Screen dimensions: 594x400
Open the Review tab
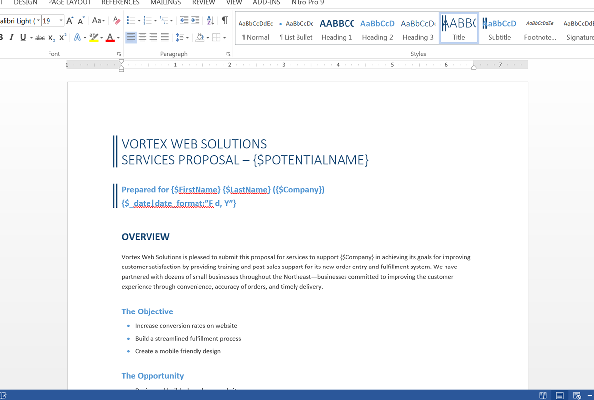coord(203,2)
